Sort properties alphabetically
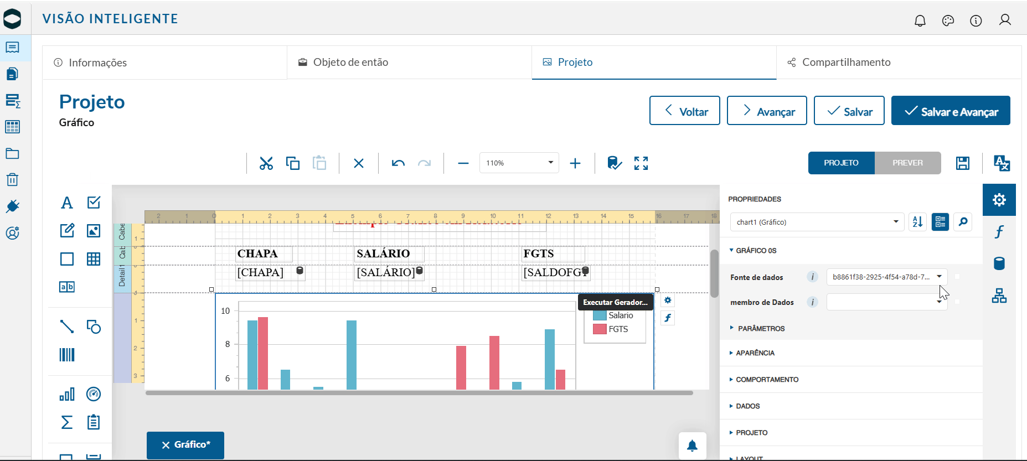The image size is (1027, 461). (917, 222)
